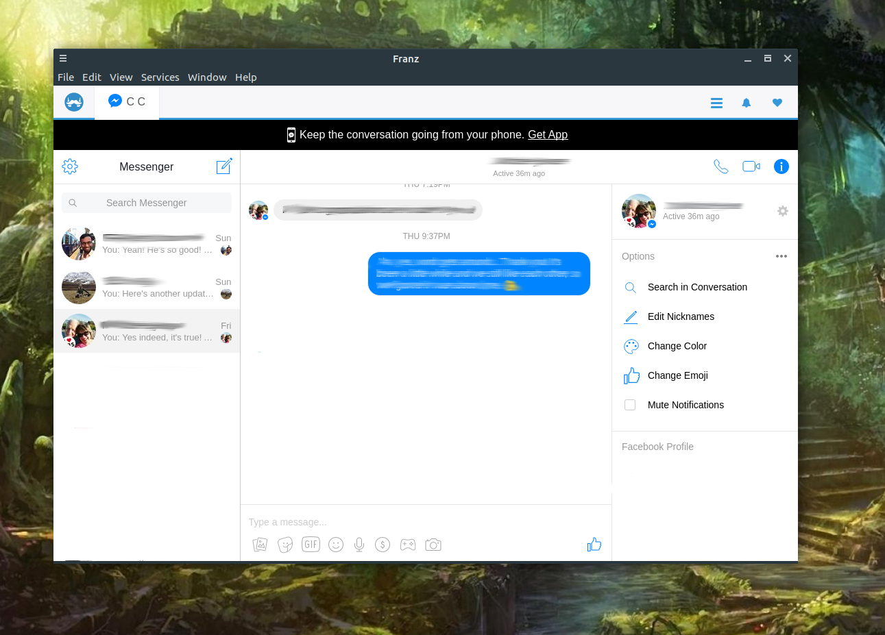The height and width of the screenshot is (635, 885).
Task: Click the Search Messenger field
Action: pyautogui.click(x=147, y=203)
